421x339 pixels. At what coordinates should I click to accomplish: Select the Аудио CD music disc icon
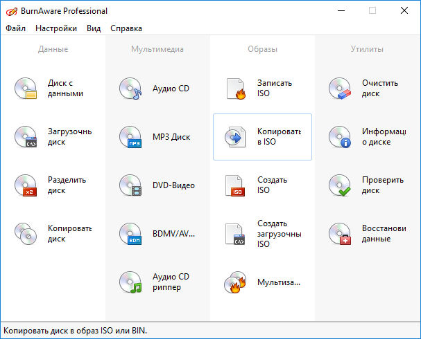click(x=130, y=89)
